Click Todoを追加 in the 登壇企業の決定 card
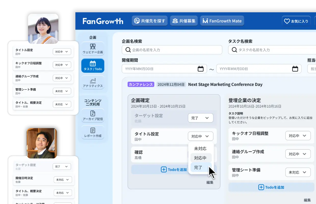This screenshot has height=204, width=316. tap(271, 187)
